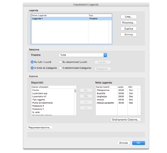Screen dimensions: 167x153
Task: Select In tutte le Categorie radio
Action: 32,68
